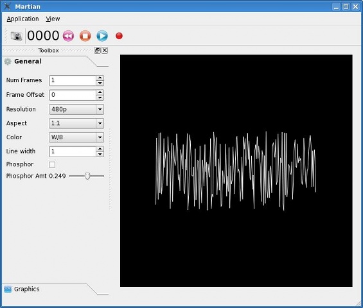Open the Resolution dropdown showing 480p
The image size is (363, 308).
[76, 109]
